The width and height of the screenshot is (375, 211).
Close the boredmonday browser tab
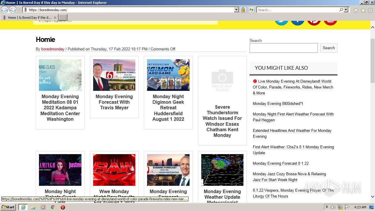pos(55,18)
